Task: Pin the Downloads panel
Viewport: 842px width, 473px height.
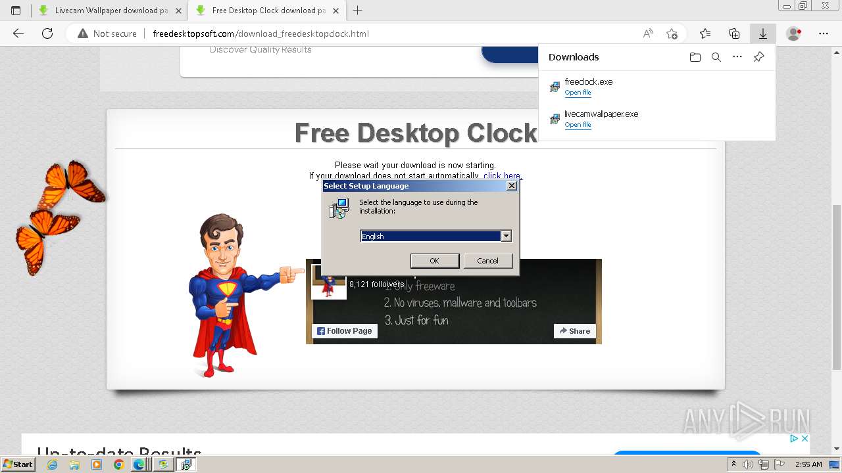Action: (x=758, y=57)
